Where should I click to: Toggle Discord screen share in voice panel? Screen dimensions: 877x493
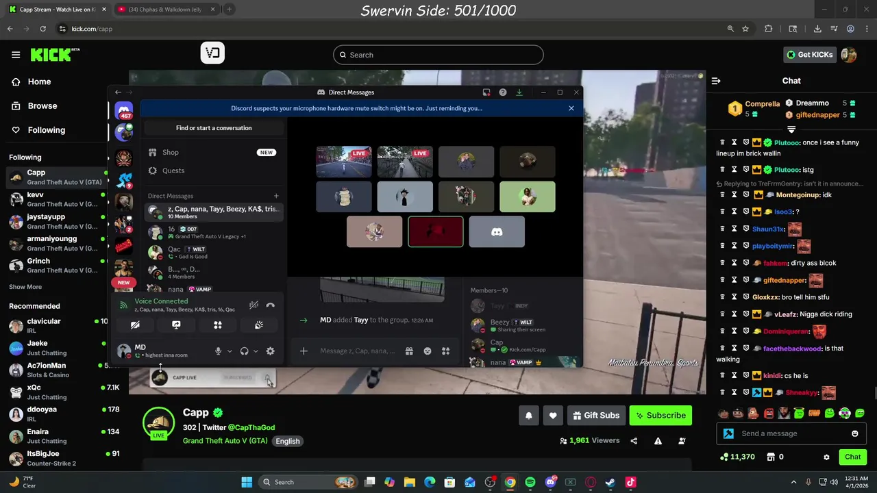tap(176, 325)
